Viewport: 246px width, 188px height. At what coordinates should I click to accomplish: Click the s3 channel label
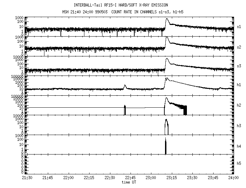coord(239,65)
